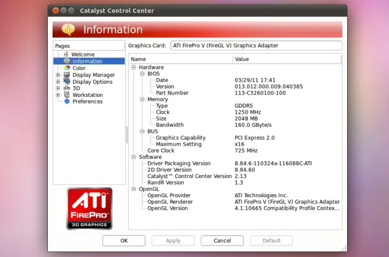Maximize the Catalyst Control Center window
Image resolution: width=389 pixels, height=257 pixels.
(71, 10)
